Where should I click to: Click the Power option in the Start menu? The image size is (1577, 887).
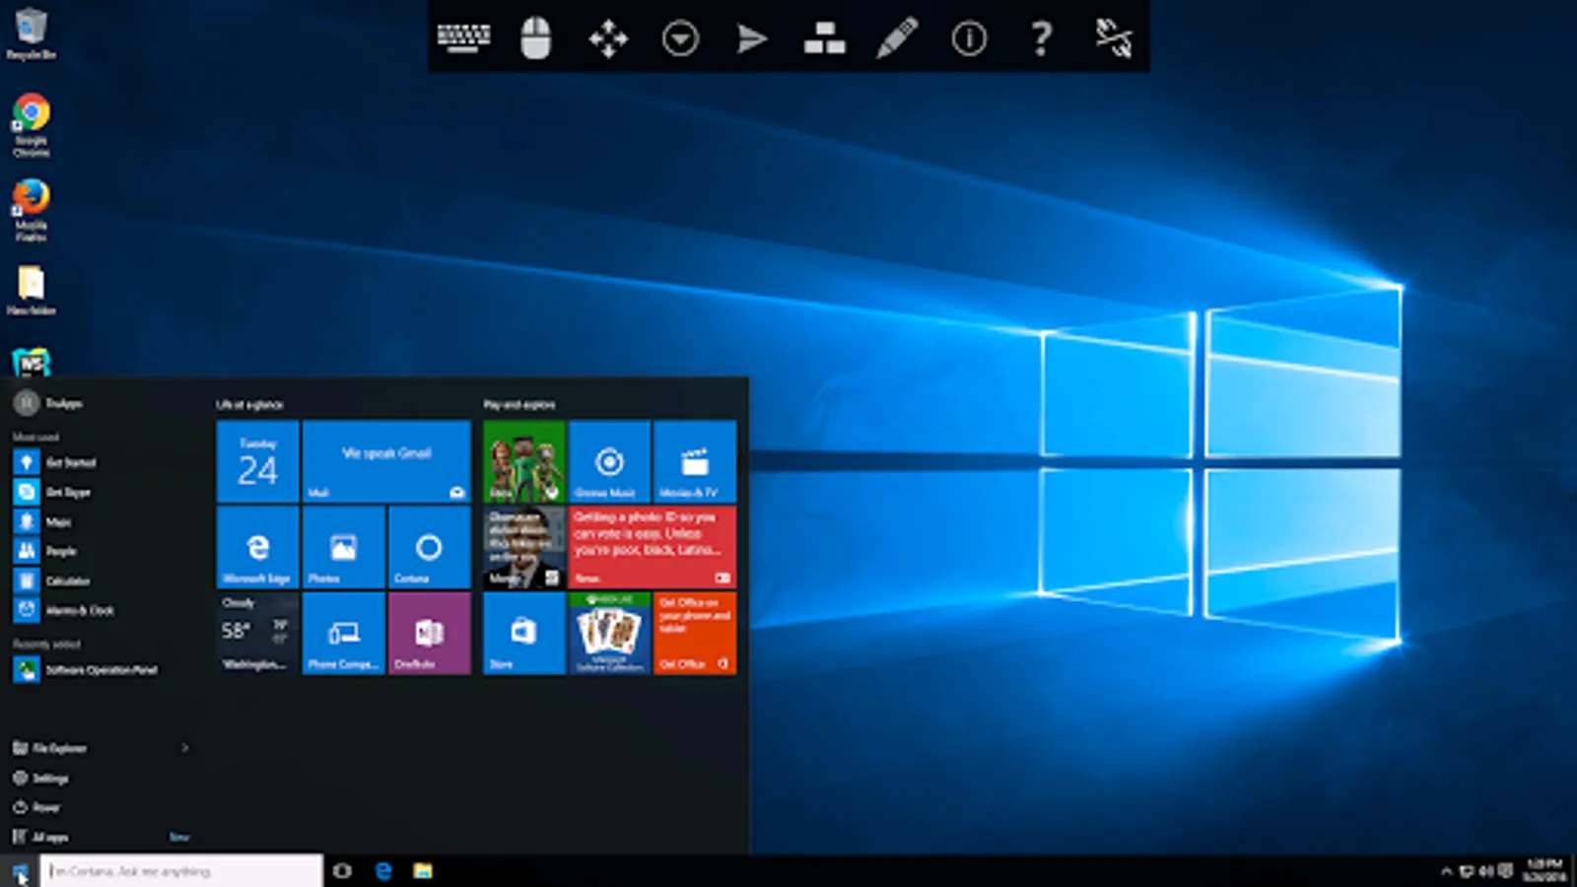tap(45, 807)
